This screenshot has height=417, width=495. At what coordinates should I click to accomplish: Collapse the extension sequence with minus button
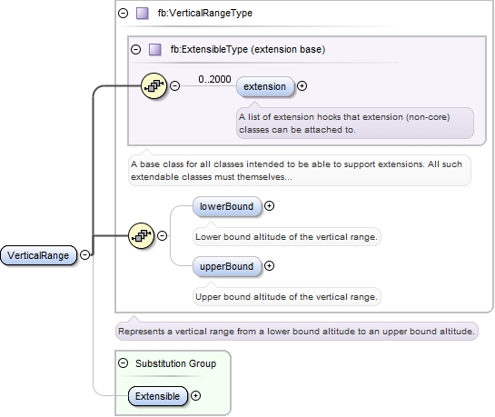click(175, 86)
